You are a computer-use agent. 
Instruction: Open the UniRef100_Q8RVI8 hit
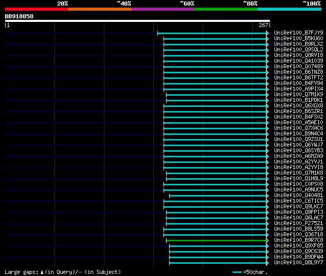(x=298, y=55)
